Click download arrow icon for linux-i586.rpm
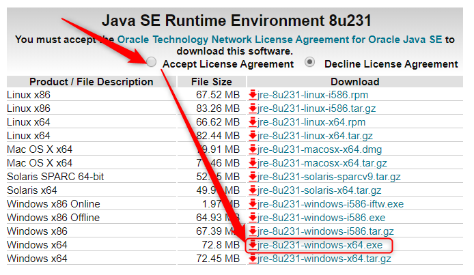The width and height of the screenshot is (474, 275). coord(253,95)
